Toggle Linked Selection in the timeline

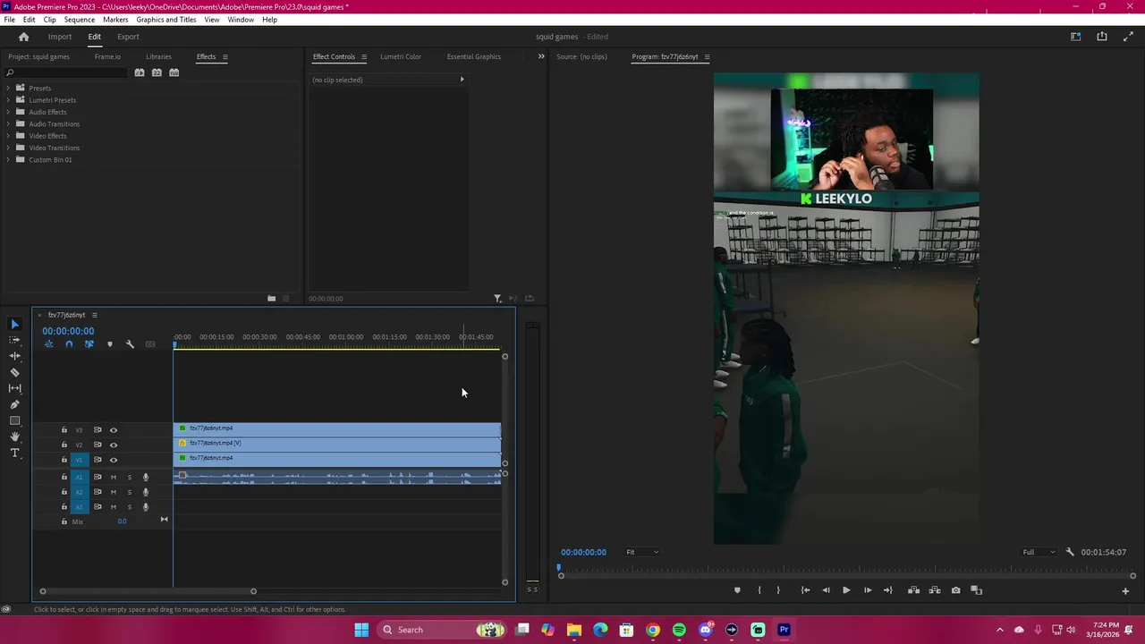click(89, 344)
